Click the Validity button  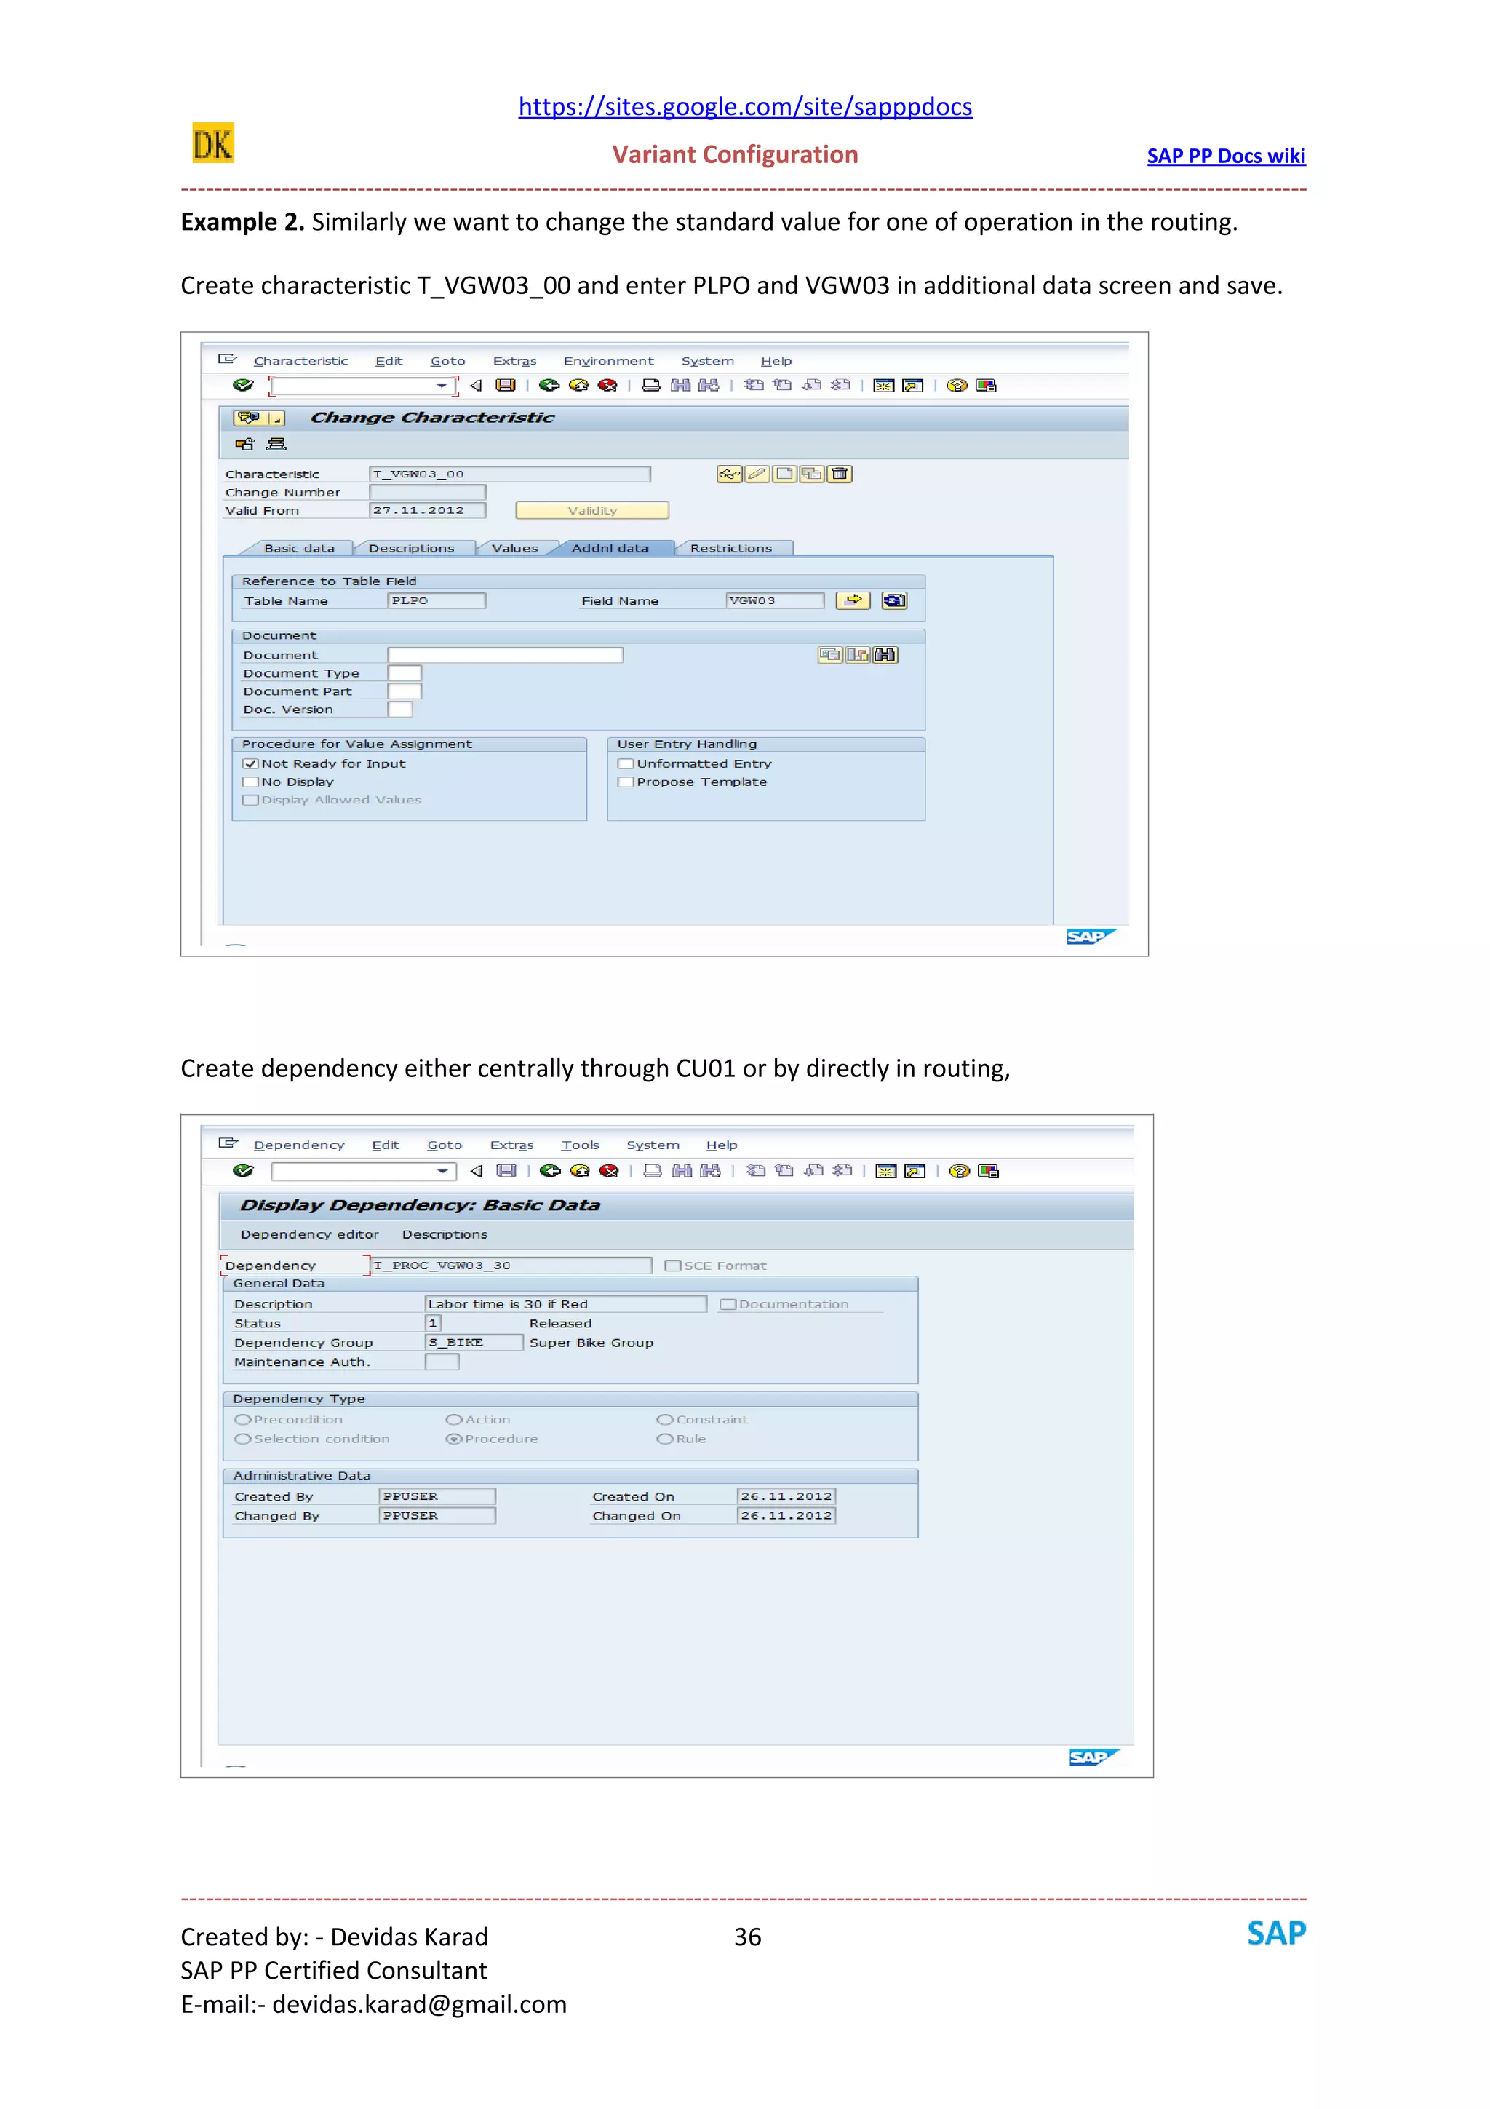[x=592, y=510]
